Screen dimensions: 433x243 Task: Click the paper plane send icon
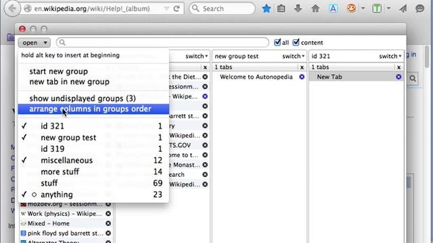click(x=403, y=9)
